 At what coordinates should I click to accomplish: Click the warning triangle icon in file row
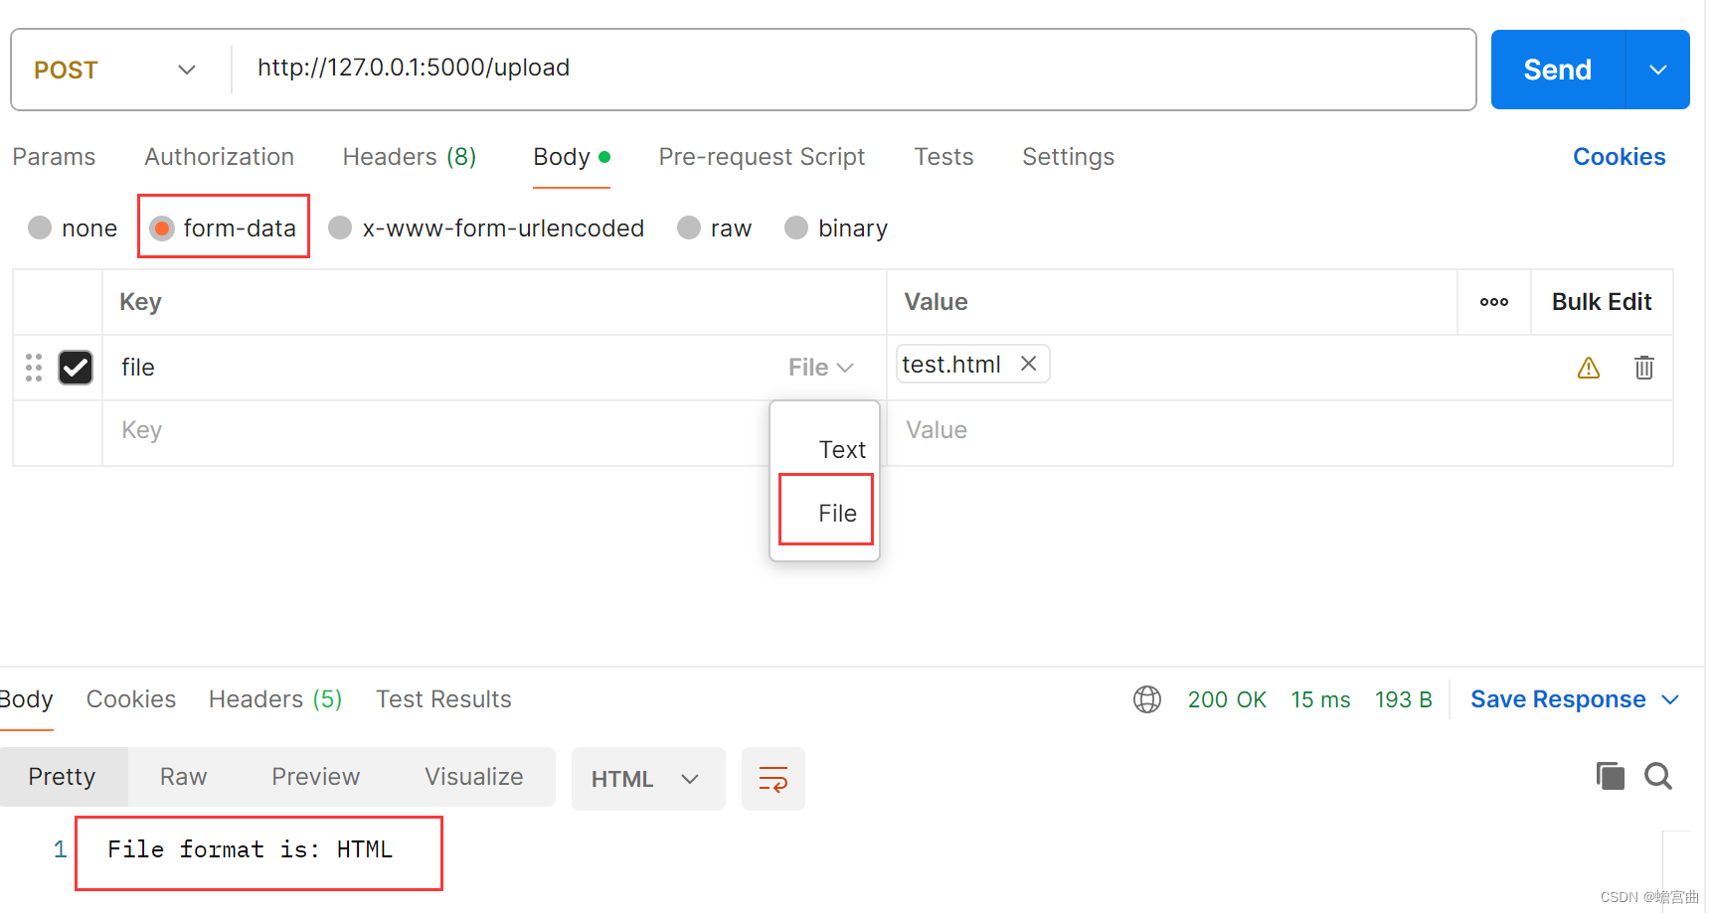click(1588, 368)
